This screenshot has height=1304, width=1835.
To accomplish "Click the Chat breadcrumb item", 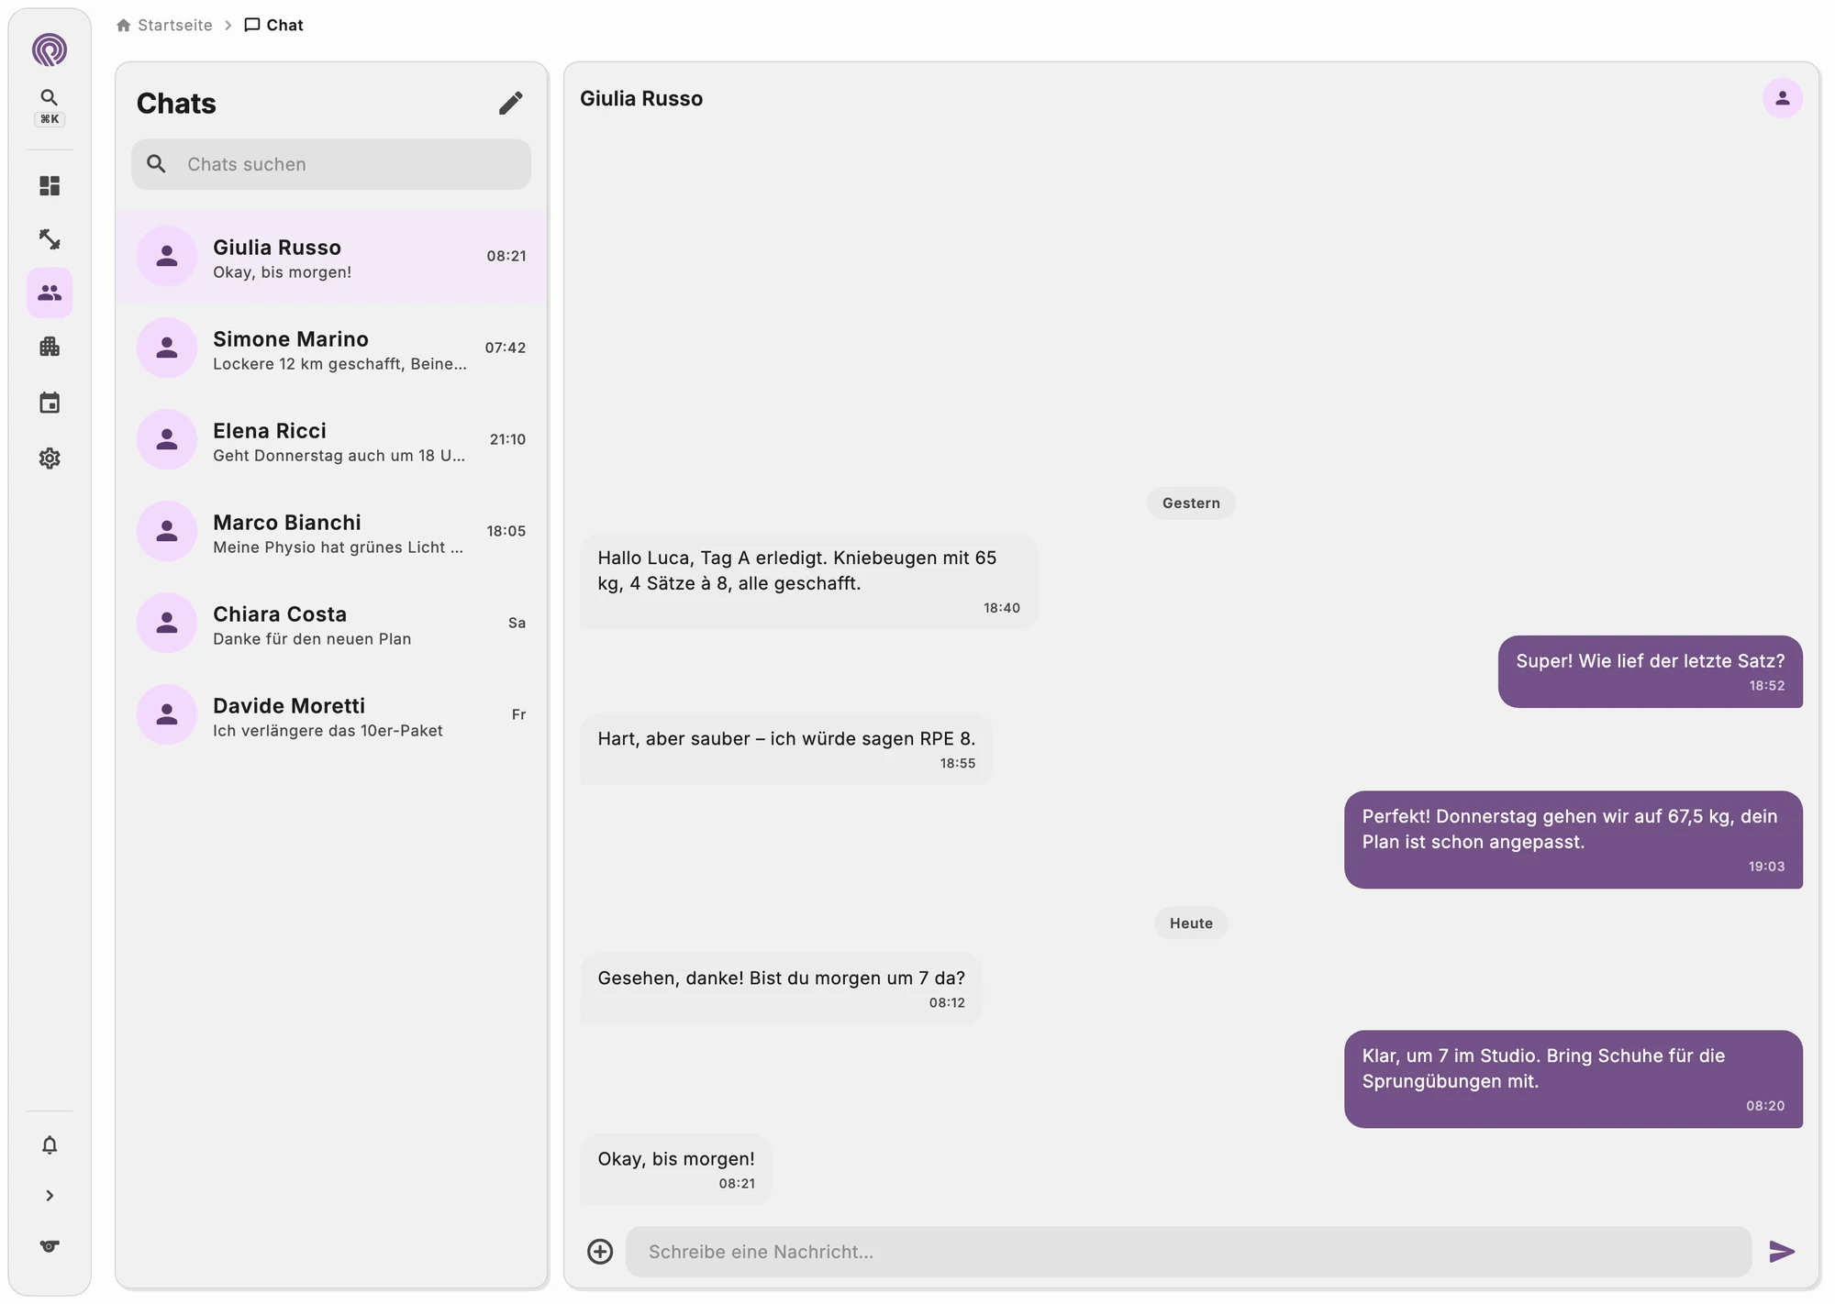I will (x=273, y=25).
